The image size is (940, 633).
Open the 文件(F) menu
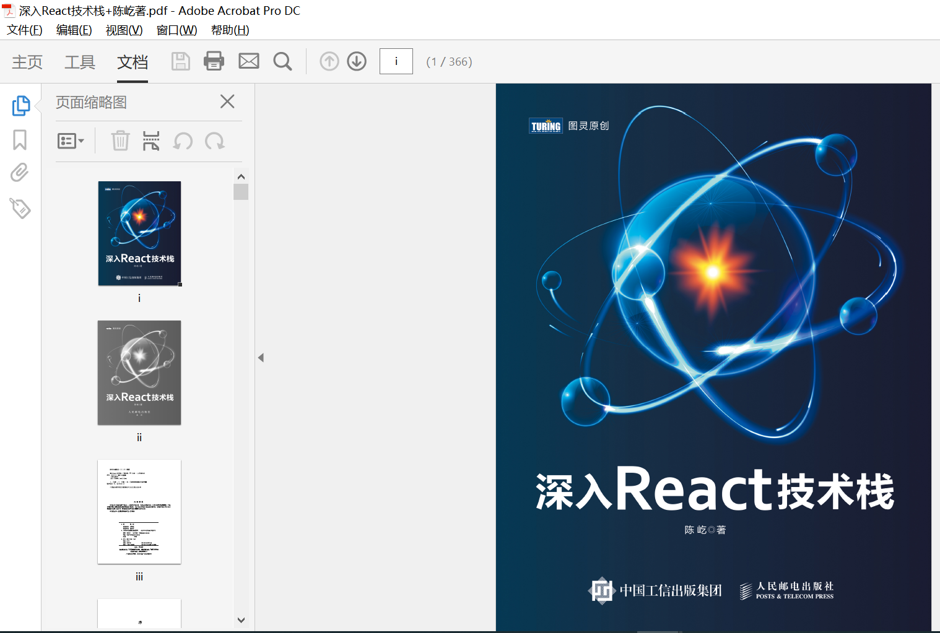click(x=25, y=30)
